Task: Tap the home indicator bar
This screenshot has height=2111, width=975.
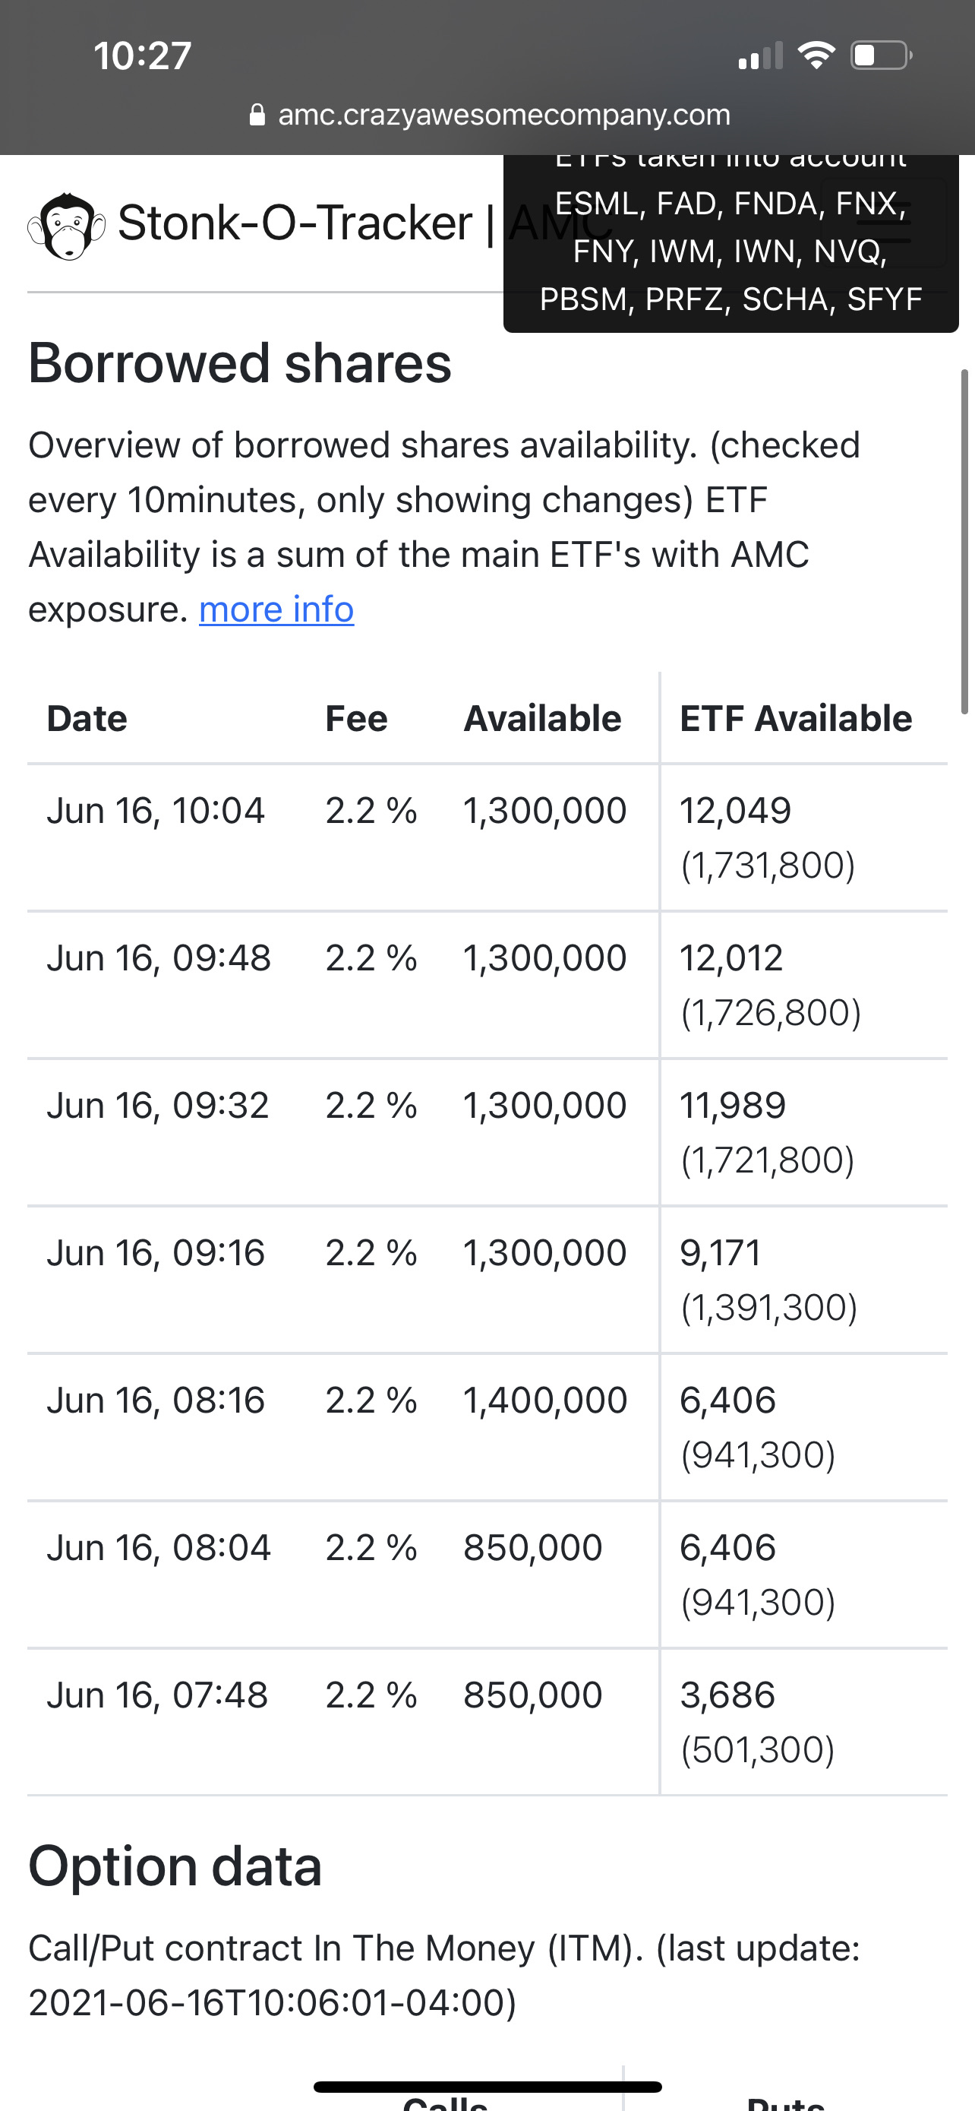Action: pos(487,2087)
